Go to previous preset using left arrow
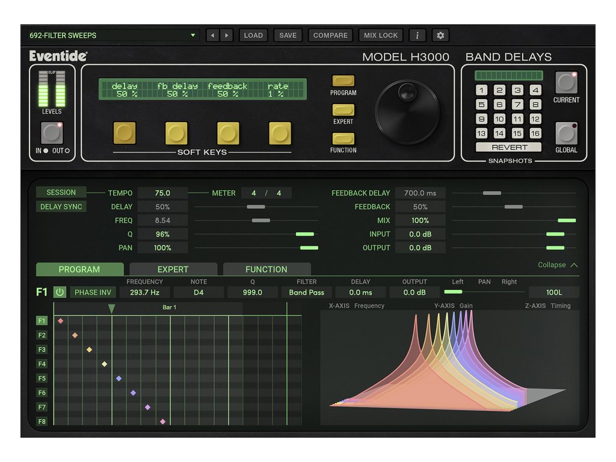This screenshot has height=462, width=616. (x=212, y=35)
